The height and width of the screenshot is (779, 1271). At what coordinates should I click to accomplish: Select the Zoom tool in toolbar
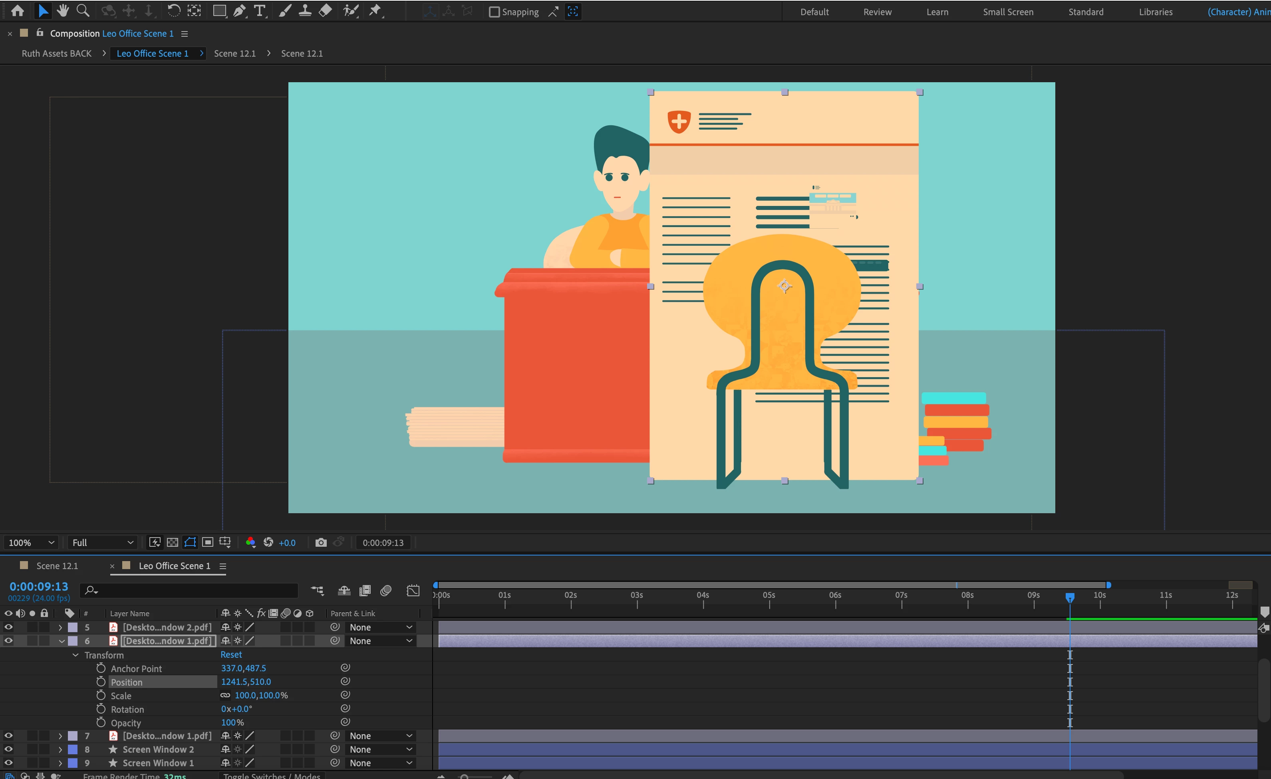pos(83,11)
